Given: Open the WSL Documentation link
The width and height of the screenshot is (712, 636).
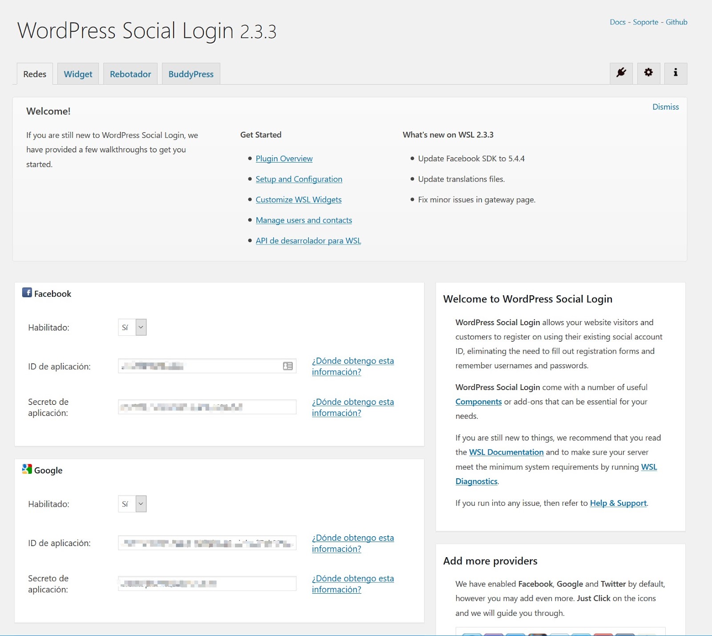Looking at the screenshot, I should click(x=506, y=452).
